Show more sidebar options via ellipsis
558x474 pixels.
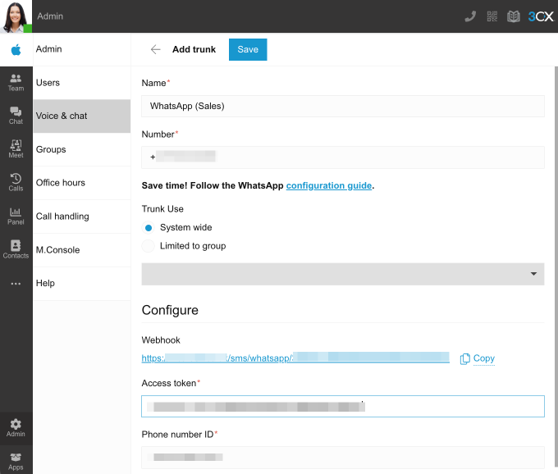click(16, 284)
